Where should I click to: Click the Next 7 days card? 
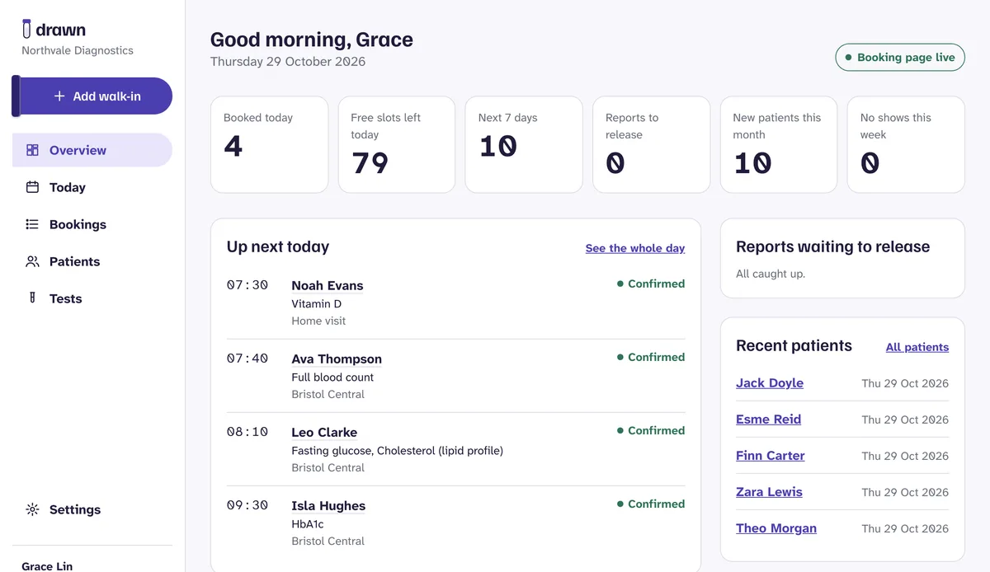(524, 145)
